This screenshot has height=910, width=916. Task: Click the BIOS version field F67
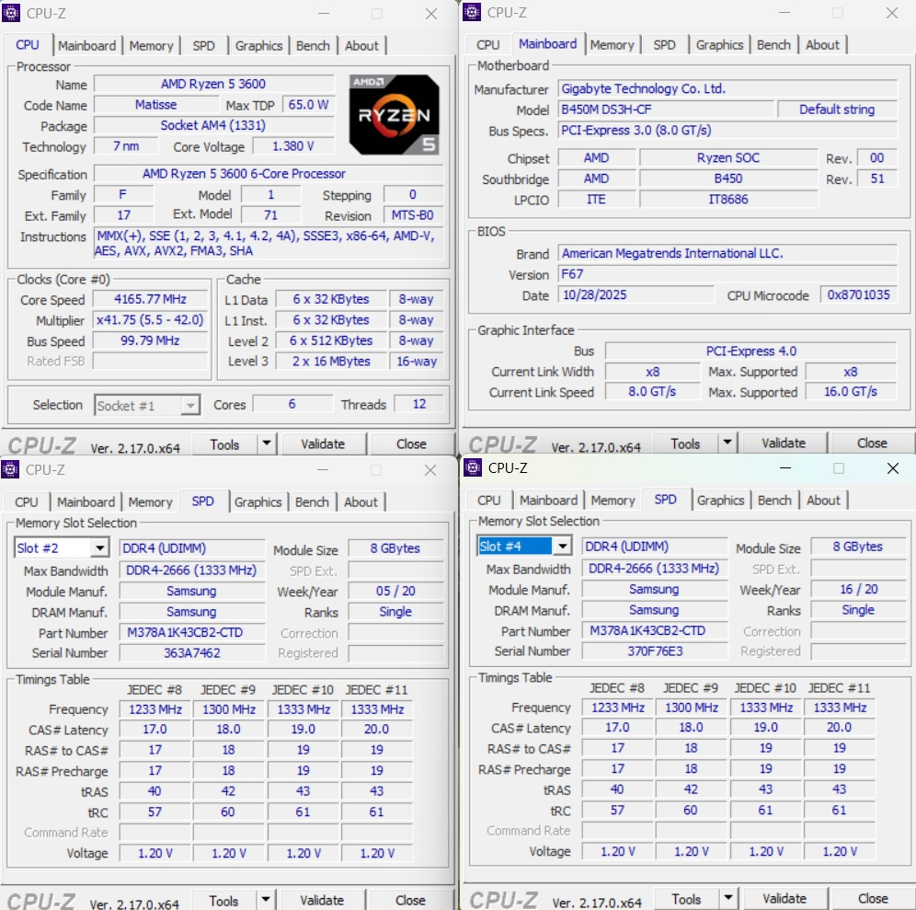727,274
